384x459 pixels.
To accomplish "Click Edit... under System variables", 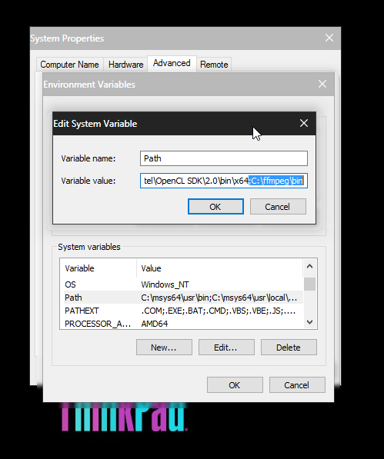I will 226,348.
